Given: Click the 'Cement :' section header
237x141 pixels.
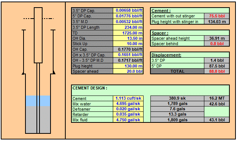Looking at the screenshot, I should click(x=190, y=11).
